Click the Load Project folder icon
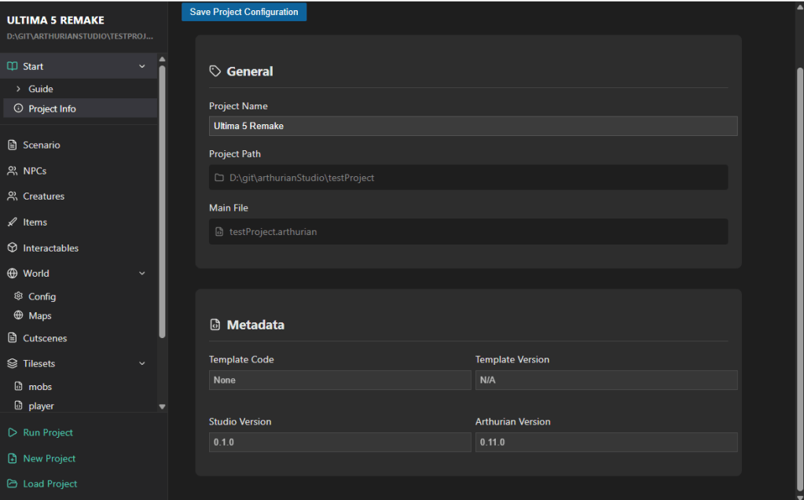 pyautogui.click(x=13, y=483)
